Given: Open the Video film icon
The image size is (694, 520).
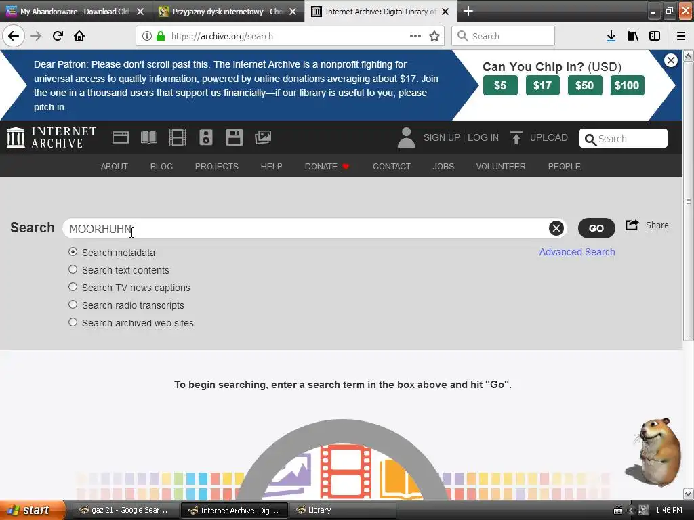Looking at the screenshot, I should 178,137.
